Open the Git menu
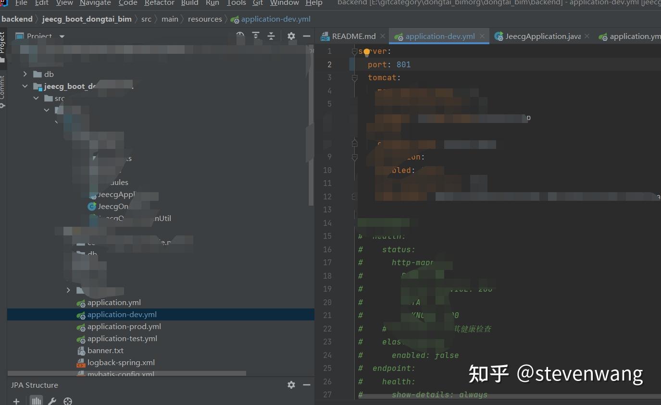The width and height of the screenshot is (661, 405). [x=258, y=3]
